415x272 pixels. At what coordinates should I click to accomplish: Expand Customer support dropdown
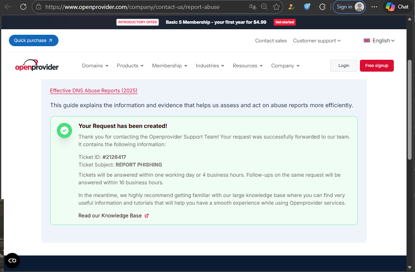click(x=317, y=41)
